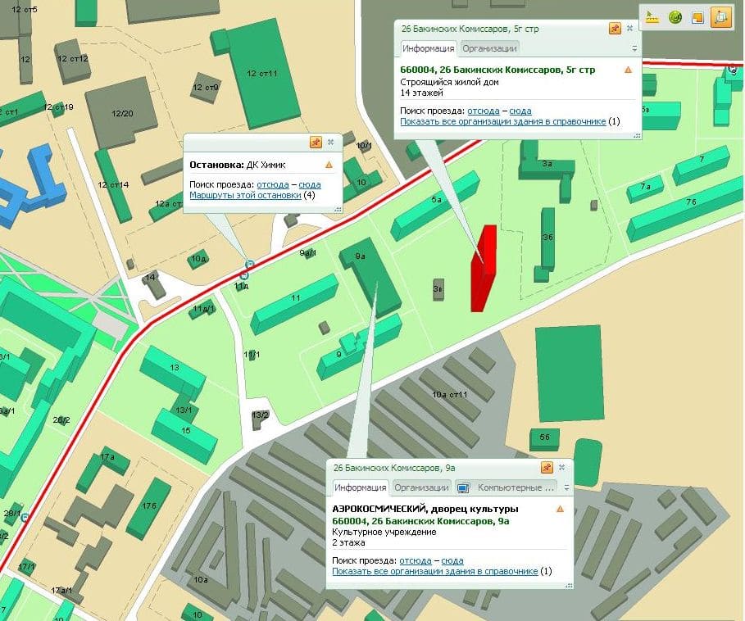Pin the 9а building info card
The image size is (745, 621).
[547, 468]
